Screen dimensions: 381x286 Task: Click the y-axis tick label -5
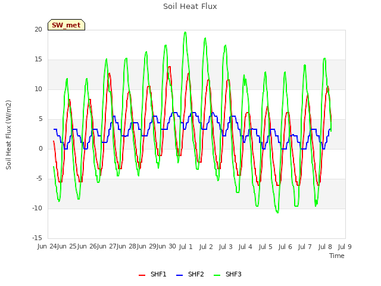point(39,179)
